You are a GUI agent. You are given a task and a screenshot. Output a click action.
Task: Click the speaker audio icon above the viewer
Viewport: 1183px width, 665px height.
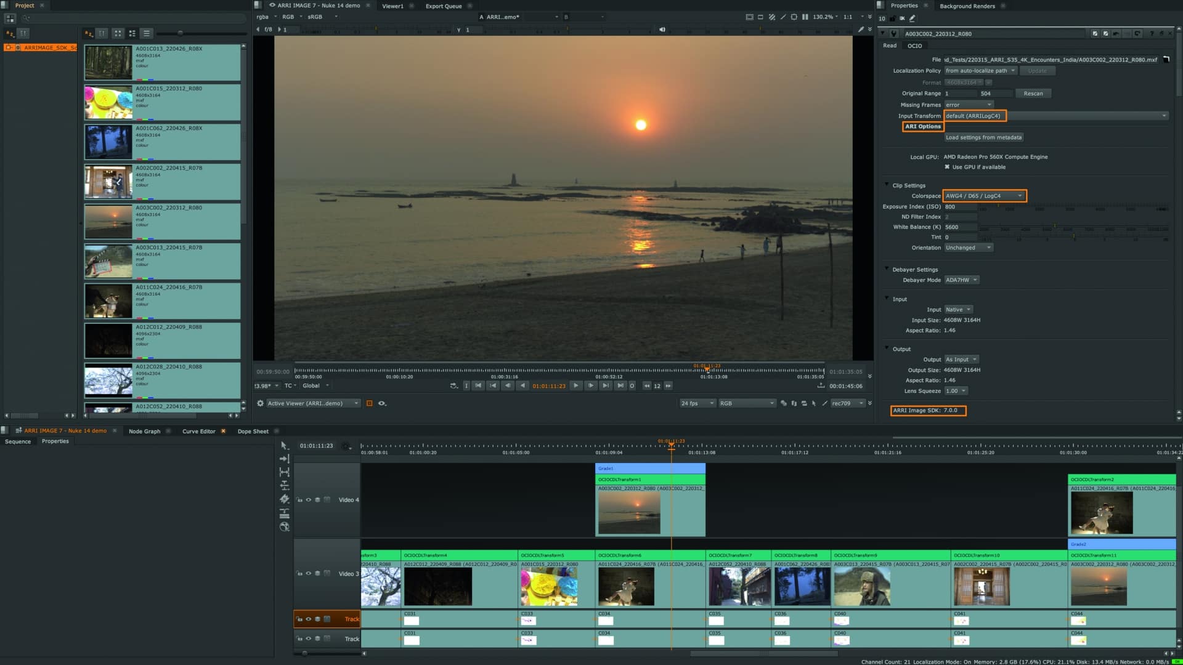point(662,28)
